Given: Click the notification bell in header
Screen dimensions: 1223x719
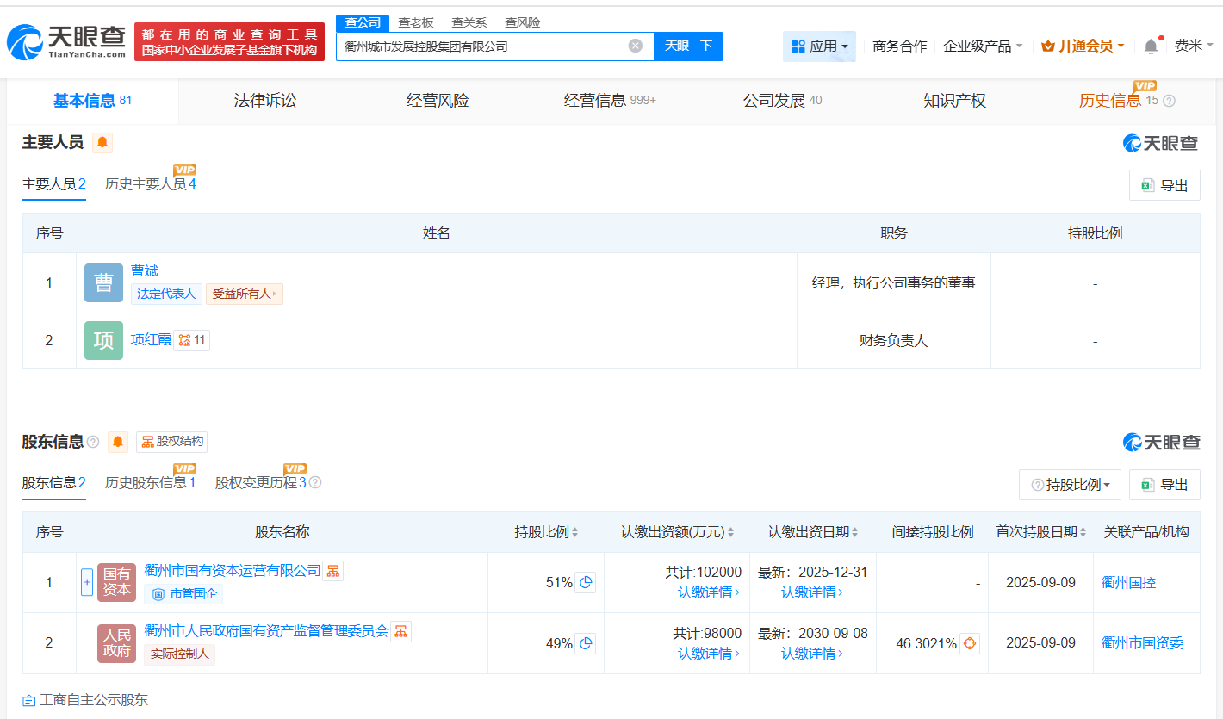Looking at the screenshot, I should (x=1151, y=46).
